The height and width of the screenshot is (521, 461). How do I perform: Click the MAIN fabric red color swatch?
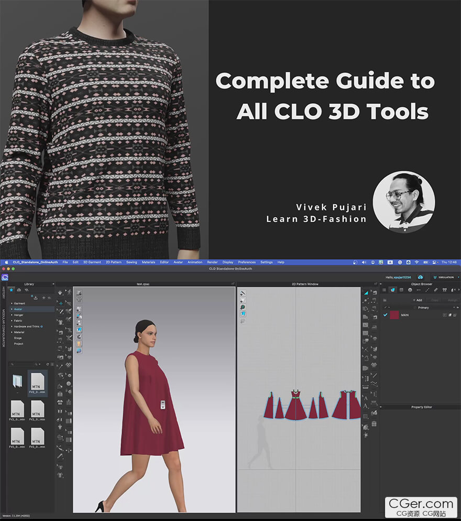394,314
